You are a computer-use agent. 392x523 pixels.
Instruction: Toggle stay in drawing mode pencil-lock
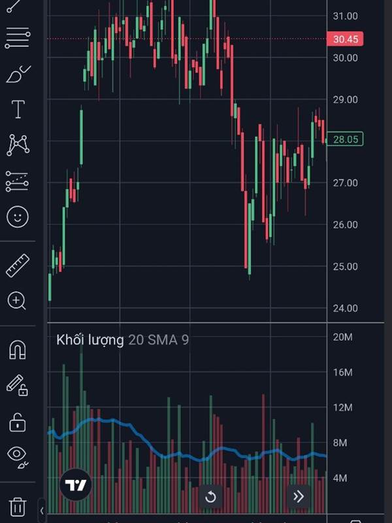[x=18, y=385]
